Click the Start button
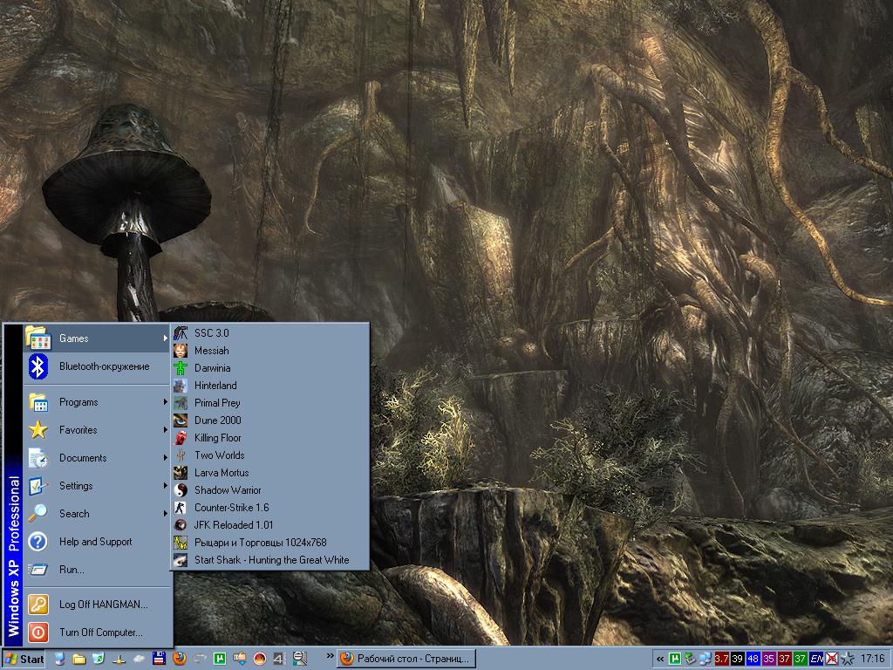This screenshot has height=670, width=893. (x=24, y=660)
